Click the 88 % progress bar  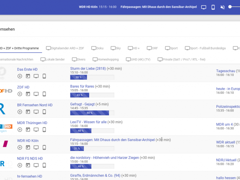tap(92, 113)
